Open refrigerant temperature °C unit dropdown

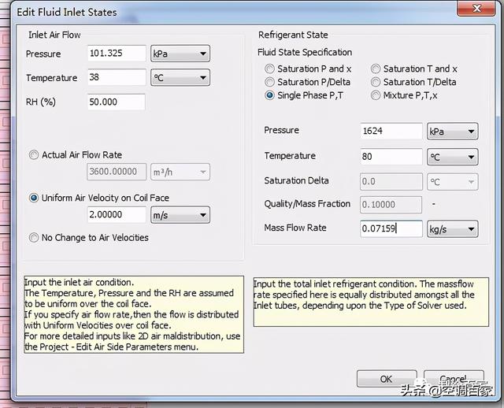coord(452,157)
